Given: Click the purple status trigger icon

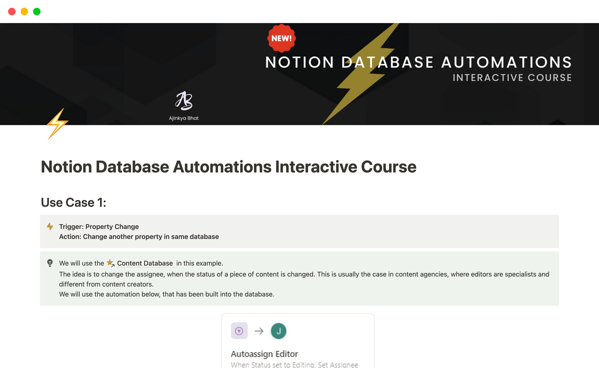Looking at the screenshot, I should click(x=239, y=331).
